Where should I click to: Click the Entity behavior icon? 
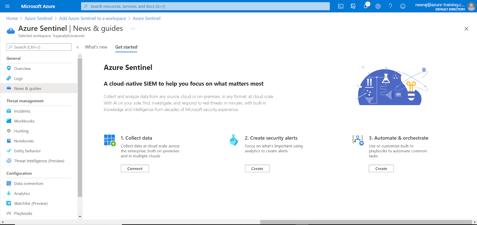[x=9, y=151]
